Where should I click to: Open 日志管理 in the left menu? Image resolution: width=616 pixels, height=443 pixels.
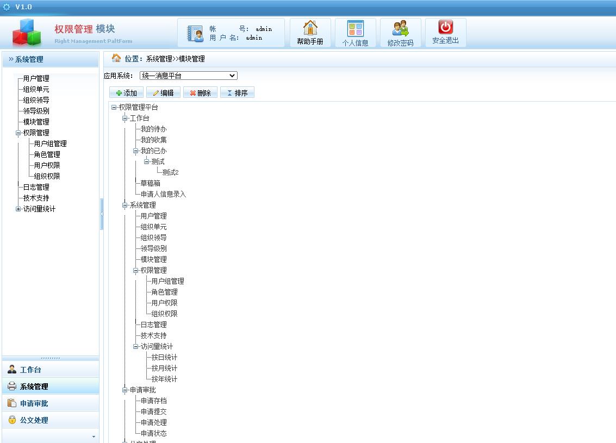pos(36,186)
